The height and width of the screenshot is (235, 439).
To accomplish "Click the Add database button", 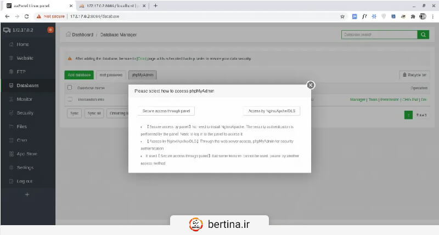I will pyautogui.click(x=79, y=75).
